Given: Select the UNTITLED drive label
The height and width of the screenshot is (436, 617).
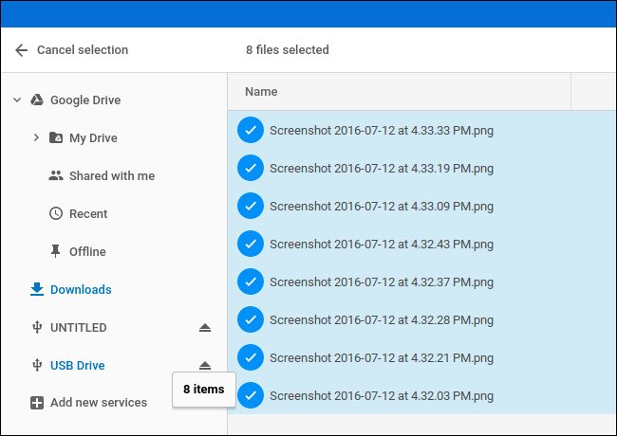Looking at the screenshot, I should click(x=78, y=328).
